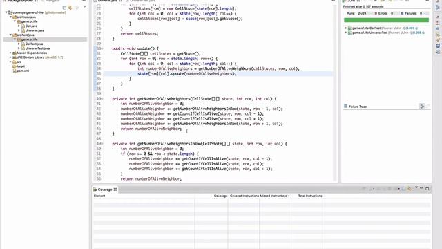The image size is (442, 249).
Task: Select UniverseTest.java in Package Explorer
Action: coord(37,48)
